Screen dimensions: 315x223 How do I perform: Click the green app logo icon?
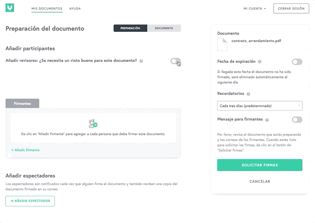pos(10,8)
